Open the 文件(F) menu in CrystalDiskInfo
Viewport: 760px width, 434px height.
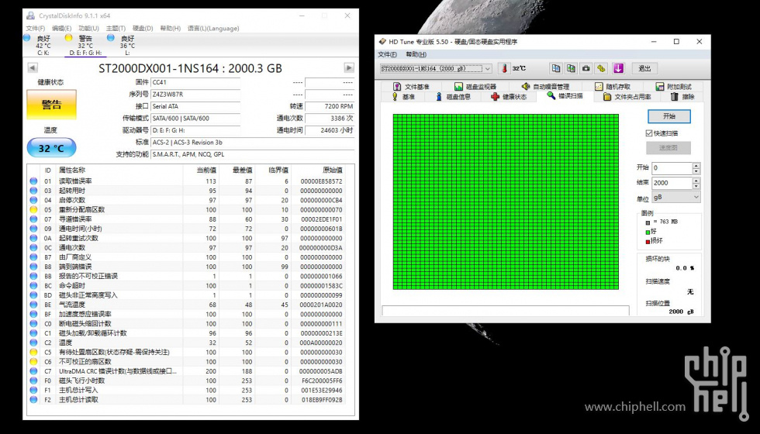[x=36, y=29]
